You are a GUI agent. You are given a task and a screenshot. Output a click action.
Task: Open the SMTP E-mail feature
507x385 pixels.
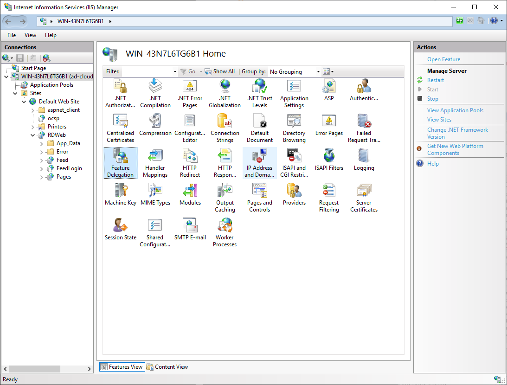click(x=190, y=229)
